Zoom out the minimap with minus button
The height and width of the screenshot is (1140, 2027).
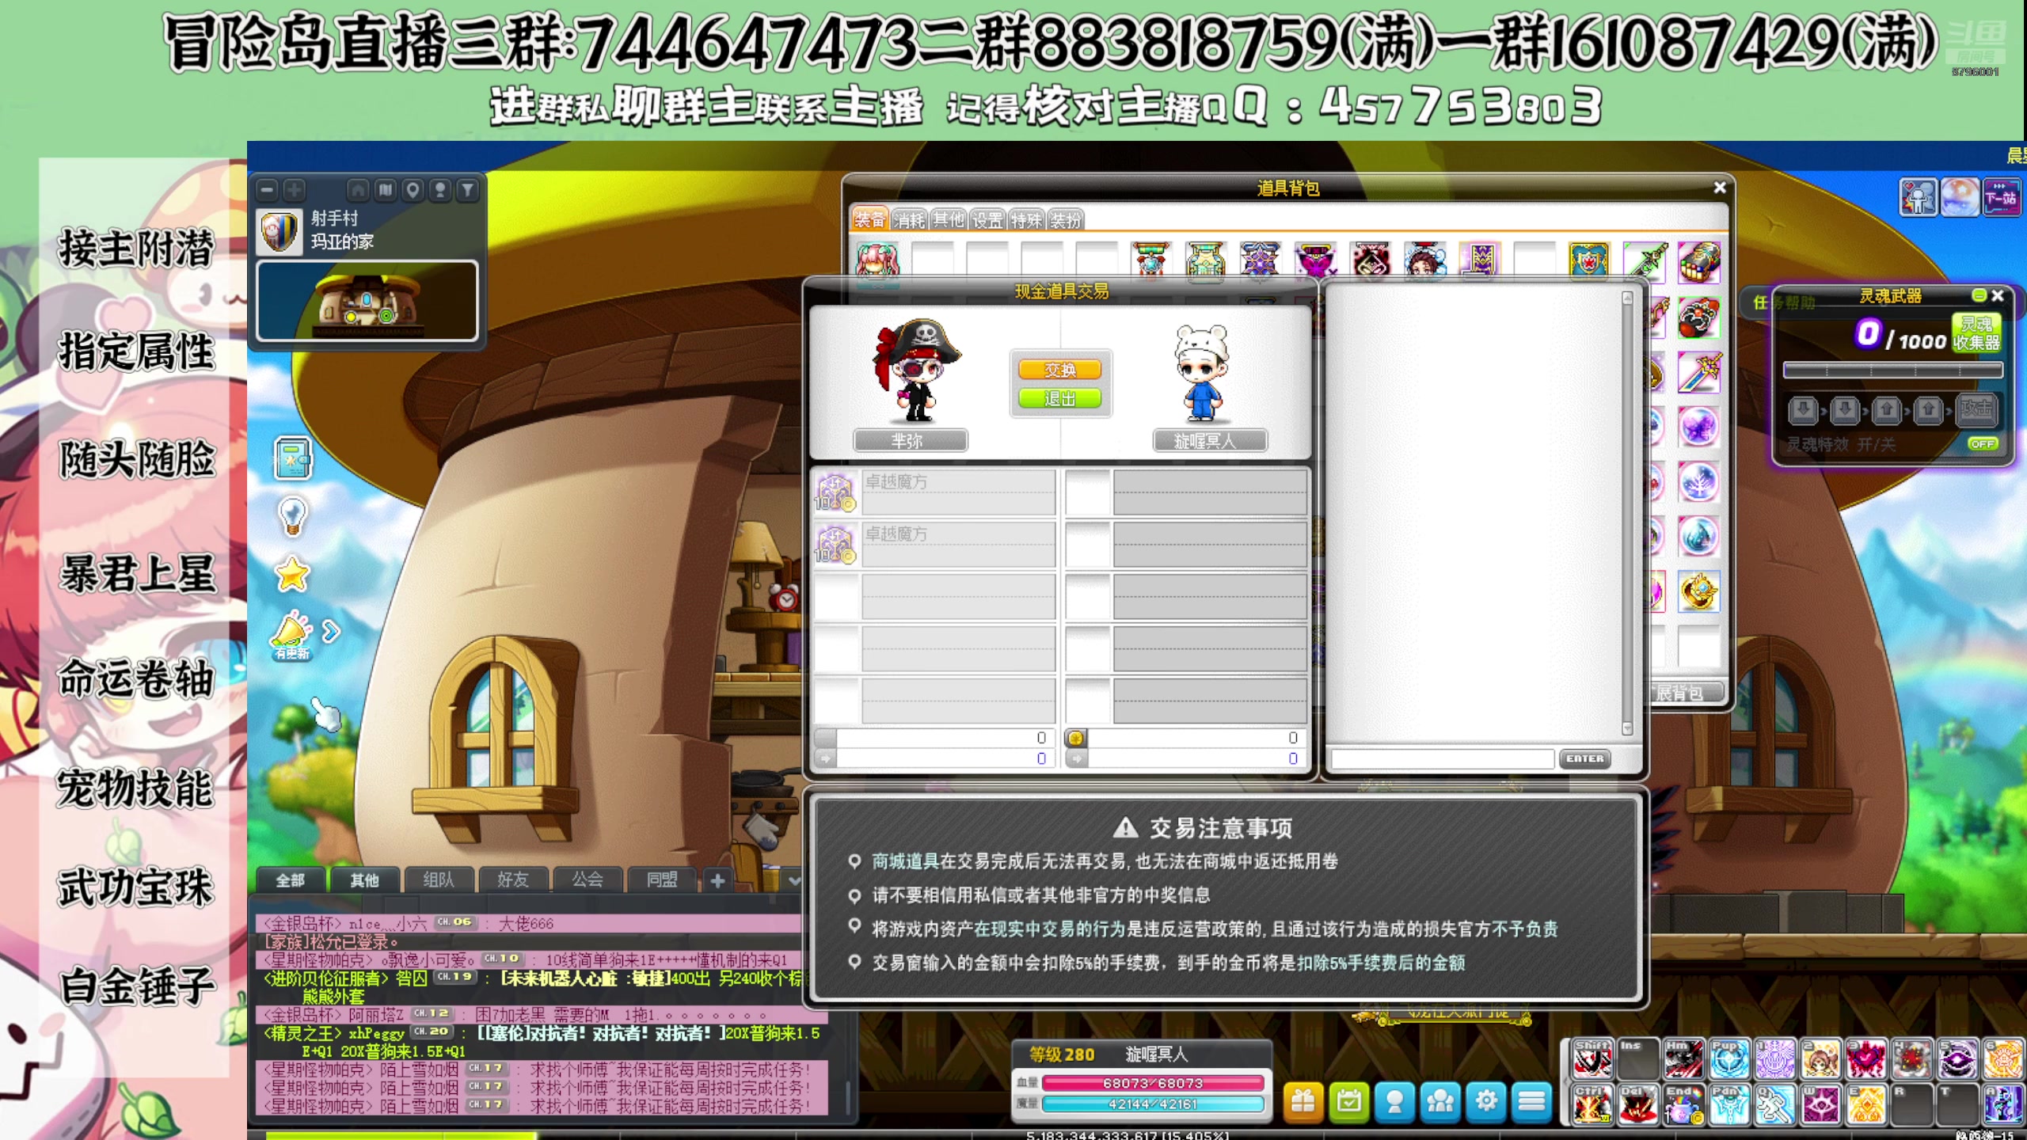coord(268,190)
